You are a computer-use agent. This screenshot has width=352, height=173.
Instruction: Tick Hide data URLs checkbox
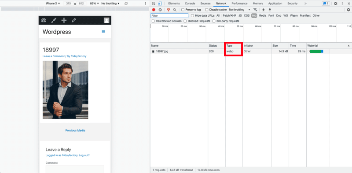point(192,15)
